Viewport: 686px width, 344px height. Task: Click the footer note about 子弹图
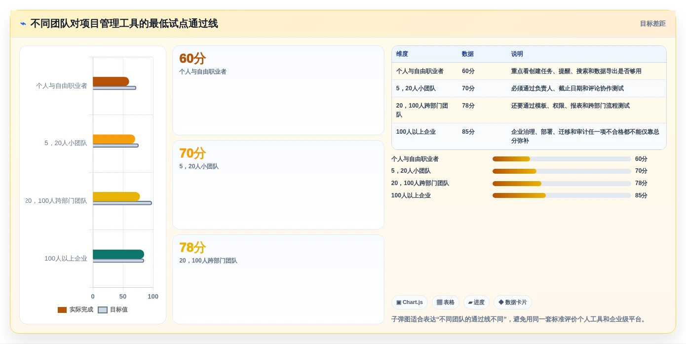(x=519, y=319)
